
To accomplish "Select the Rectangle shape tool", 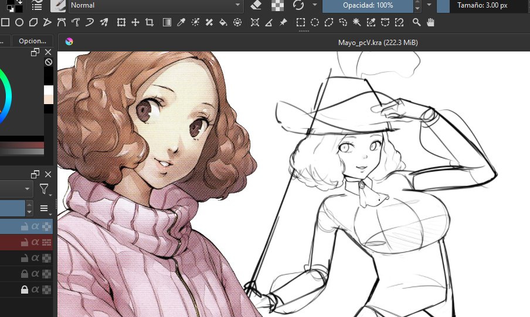I will click(5, 23).
